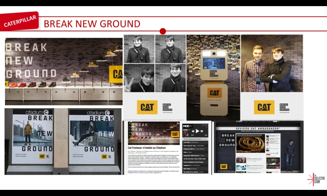Select top-right photo booth portrait
This screenshot has width=327, height=196.
tap(170, 49)
